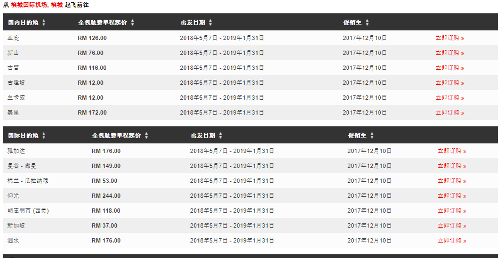This screenshot has height=258, width=504.
Task: Select 立即订购 for 吉隆坡 row
Action: [x=450, y=83]
